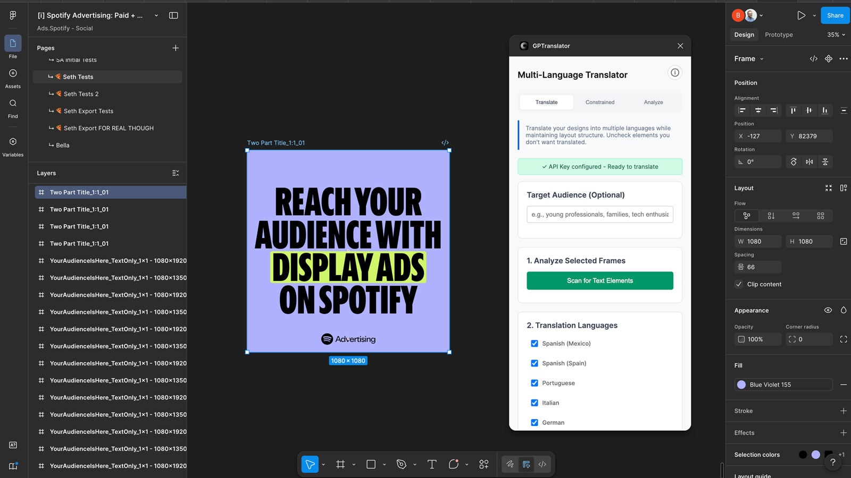
Task: Open the Variables panel
Action: [x=13, y=146]
